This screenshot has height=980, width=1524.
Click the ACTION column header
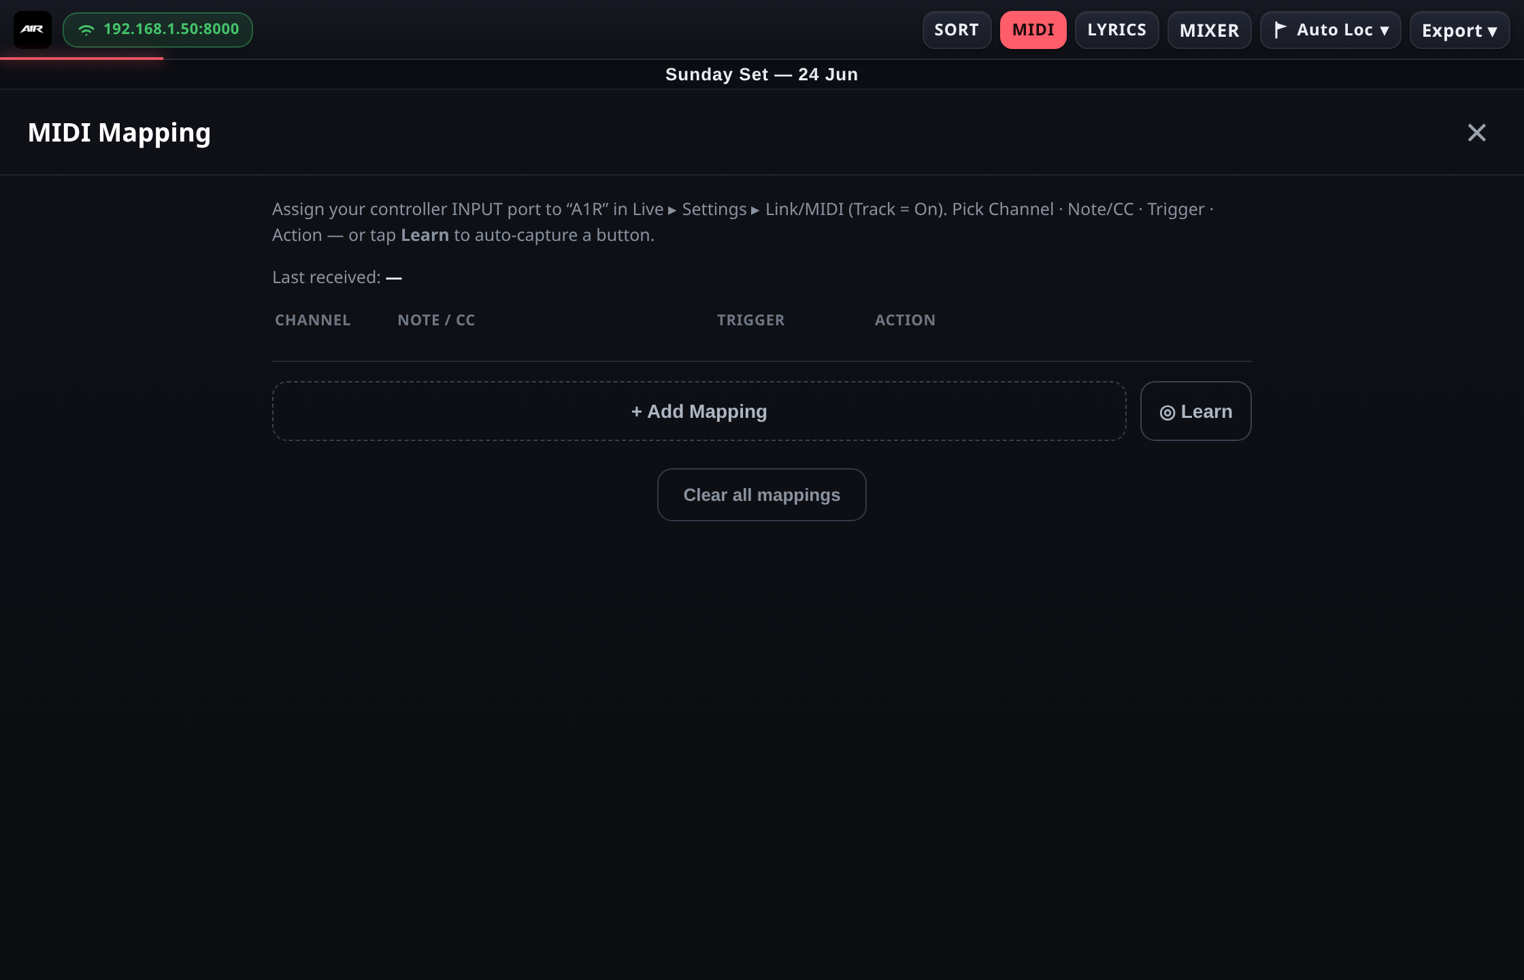pyautogui.click(x=905, y=320)
